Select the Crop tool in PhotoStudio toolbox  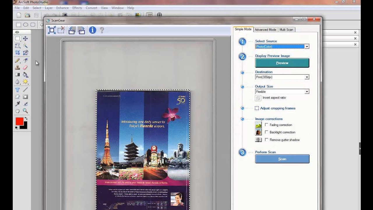click(17, 53)
